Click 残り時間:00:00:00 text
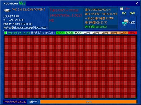The height and width of the screenshot is (105, 141). coord(96,27)
